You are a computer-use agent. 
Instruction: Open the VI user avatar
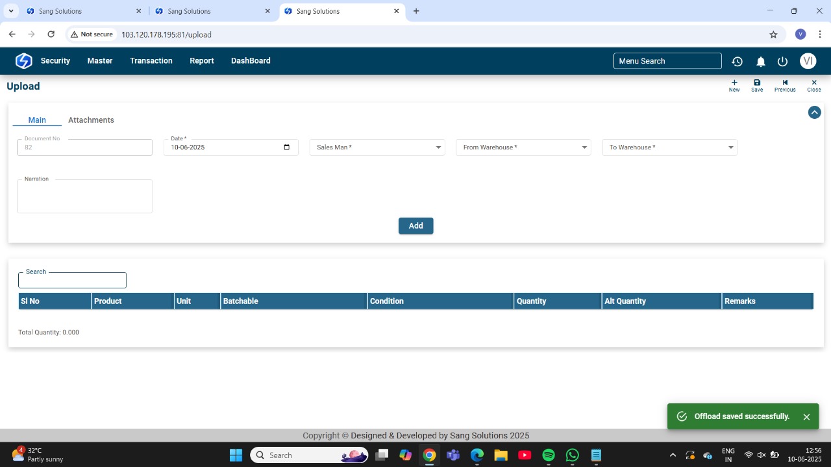pyautogui.click(x=808, y=61)
